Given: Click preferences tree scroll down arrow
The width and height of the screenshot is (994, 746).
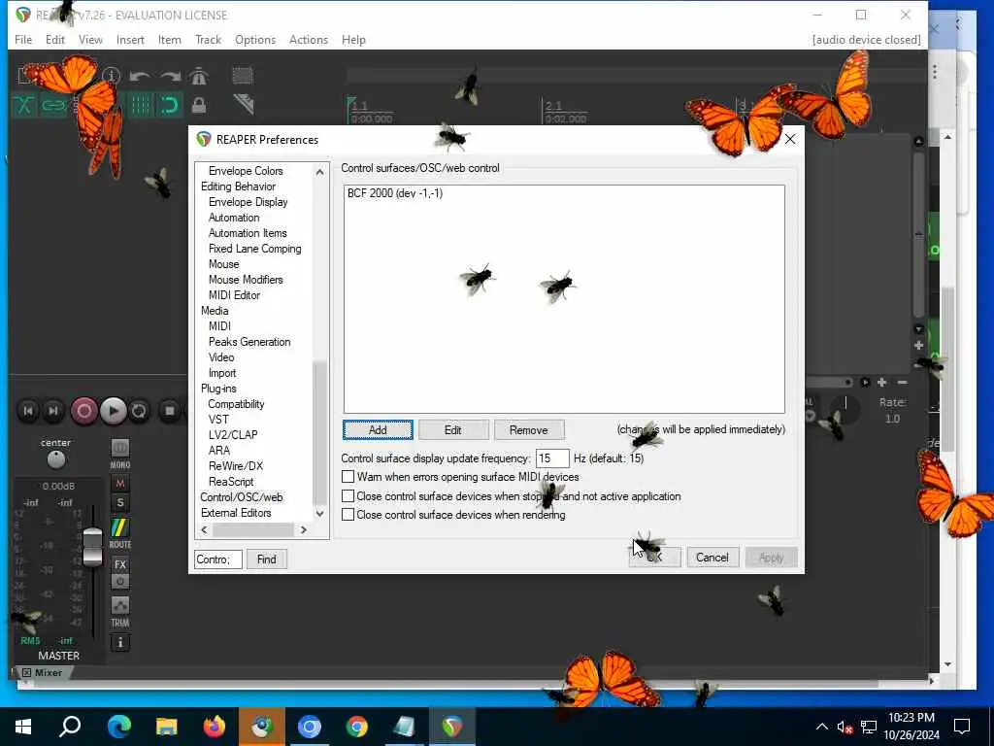Looking at the screenshot, I should (320, 513).
